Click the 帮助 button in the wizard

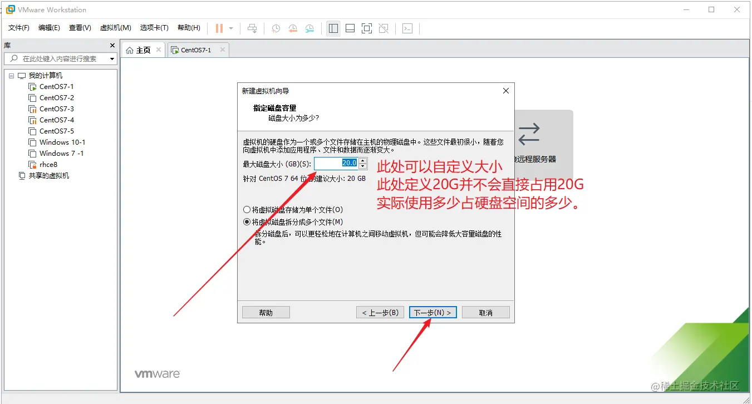pos(266,312)
